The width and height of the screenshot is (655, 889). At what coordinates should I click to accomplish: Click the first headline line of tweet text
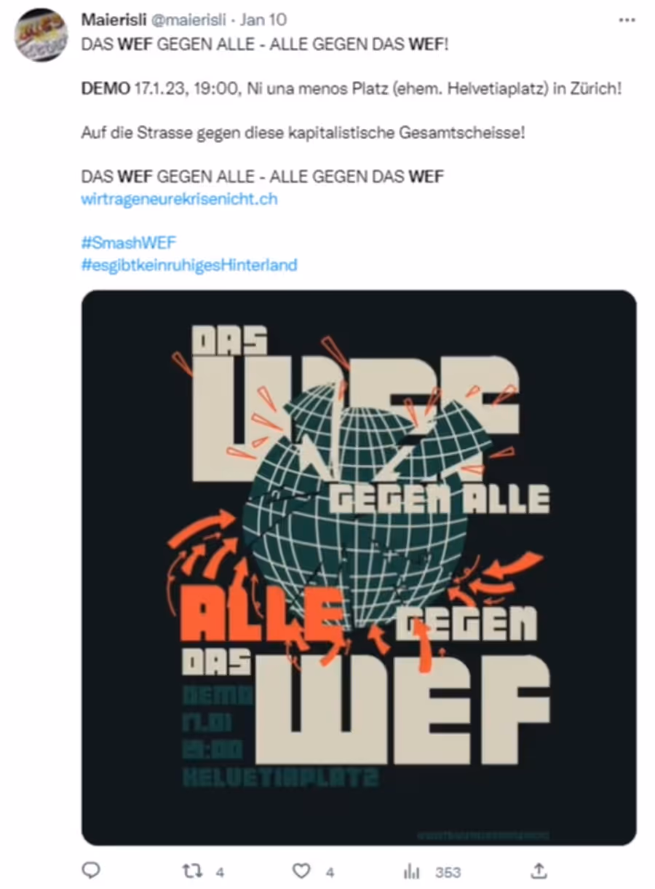point(265,45)
